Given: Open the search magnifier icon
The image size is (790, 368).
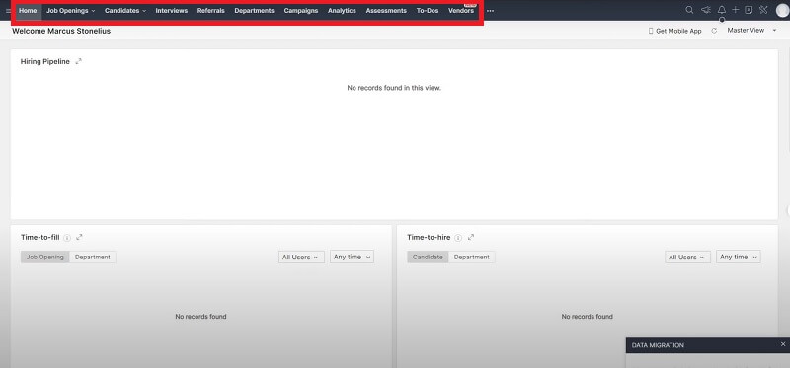Looking at the screenshot, I should coord(689,10).
